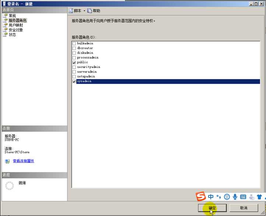Viewport: 266px width, 216px height.
Task: Check the diskadmin role checkbox
Action: (74, 53)
